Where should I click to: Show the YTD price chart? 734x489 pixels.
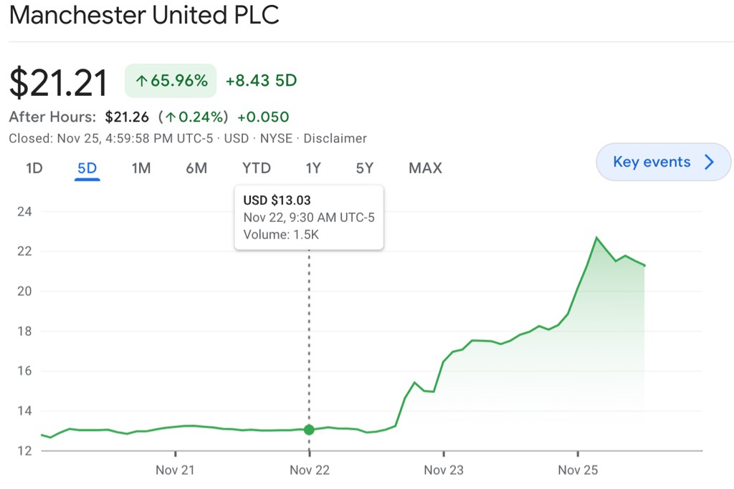coord(256,168)
